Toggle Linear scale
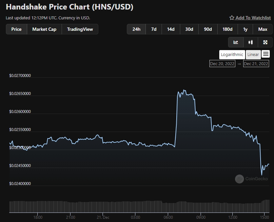 click(x=253, y=55)
